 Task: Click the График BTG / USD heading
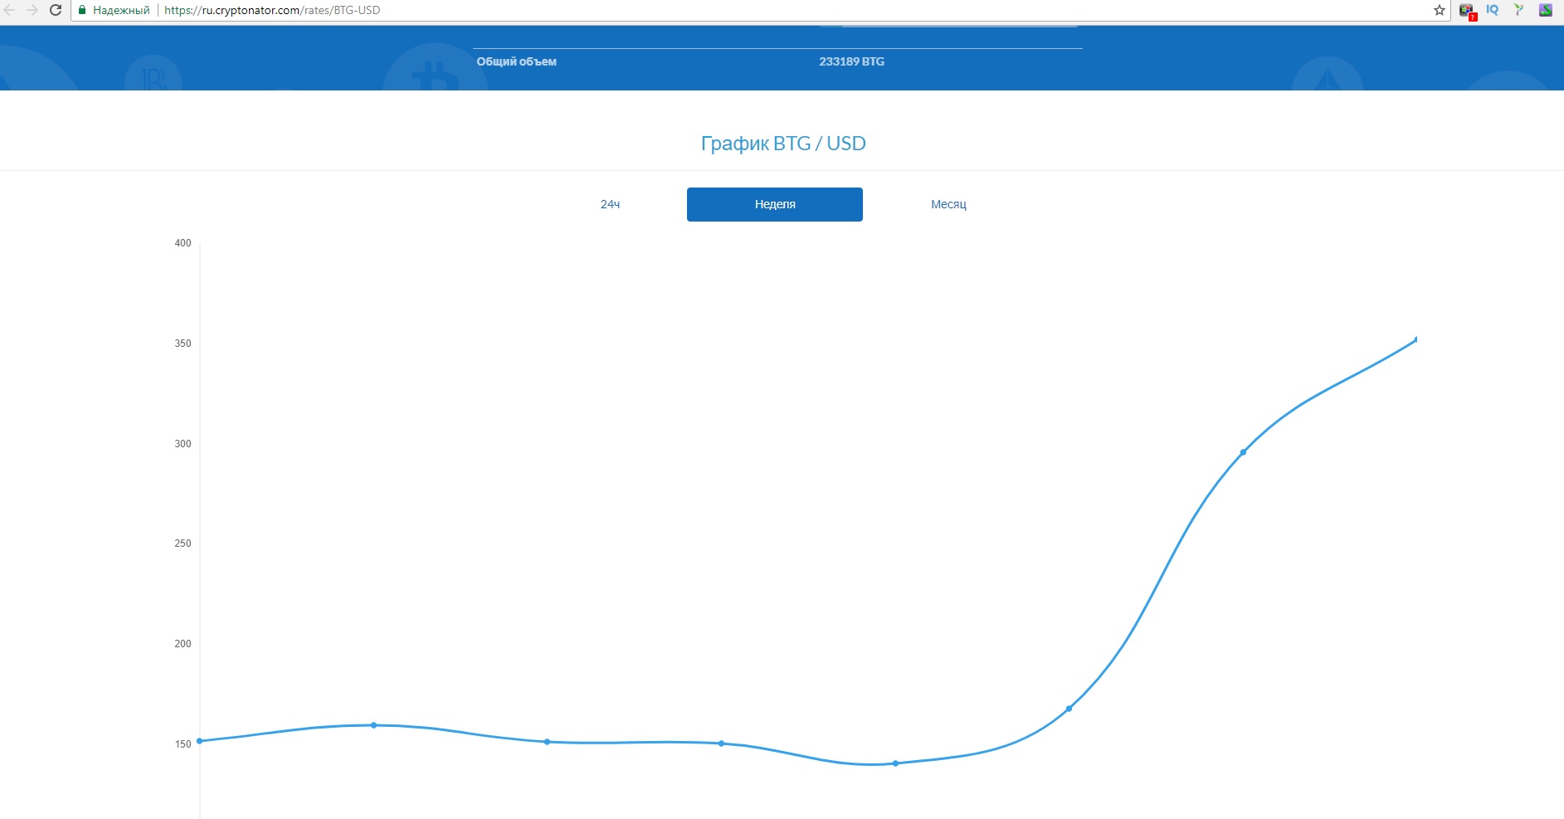(x=783, y=144)
